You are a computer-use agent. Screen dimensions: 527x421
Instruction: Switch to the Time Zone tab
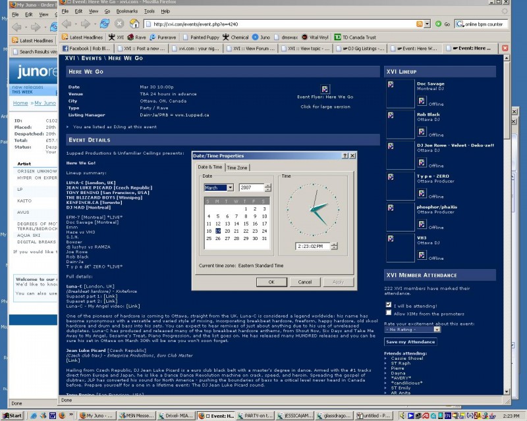click(x=237, y=168)
